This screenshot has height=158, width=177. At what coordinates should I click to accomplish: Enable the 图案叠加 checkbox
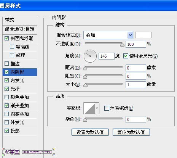[x=6, y=114]
